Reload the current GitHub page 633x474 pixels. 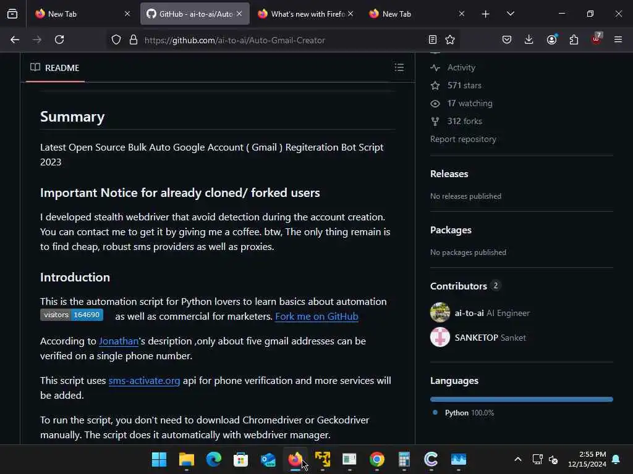59,39
